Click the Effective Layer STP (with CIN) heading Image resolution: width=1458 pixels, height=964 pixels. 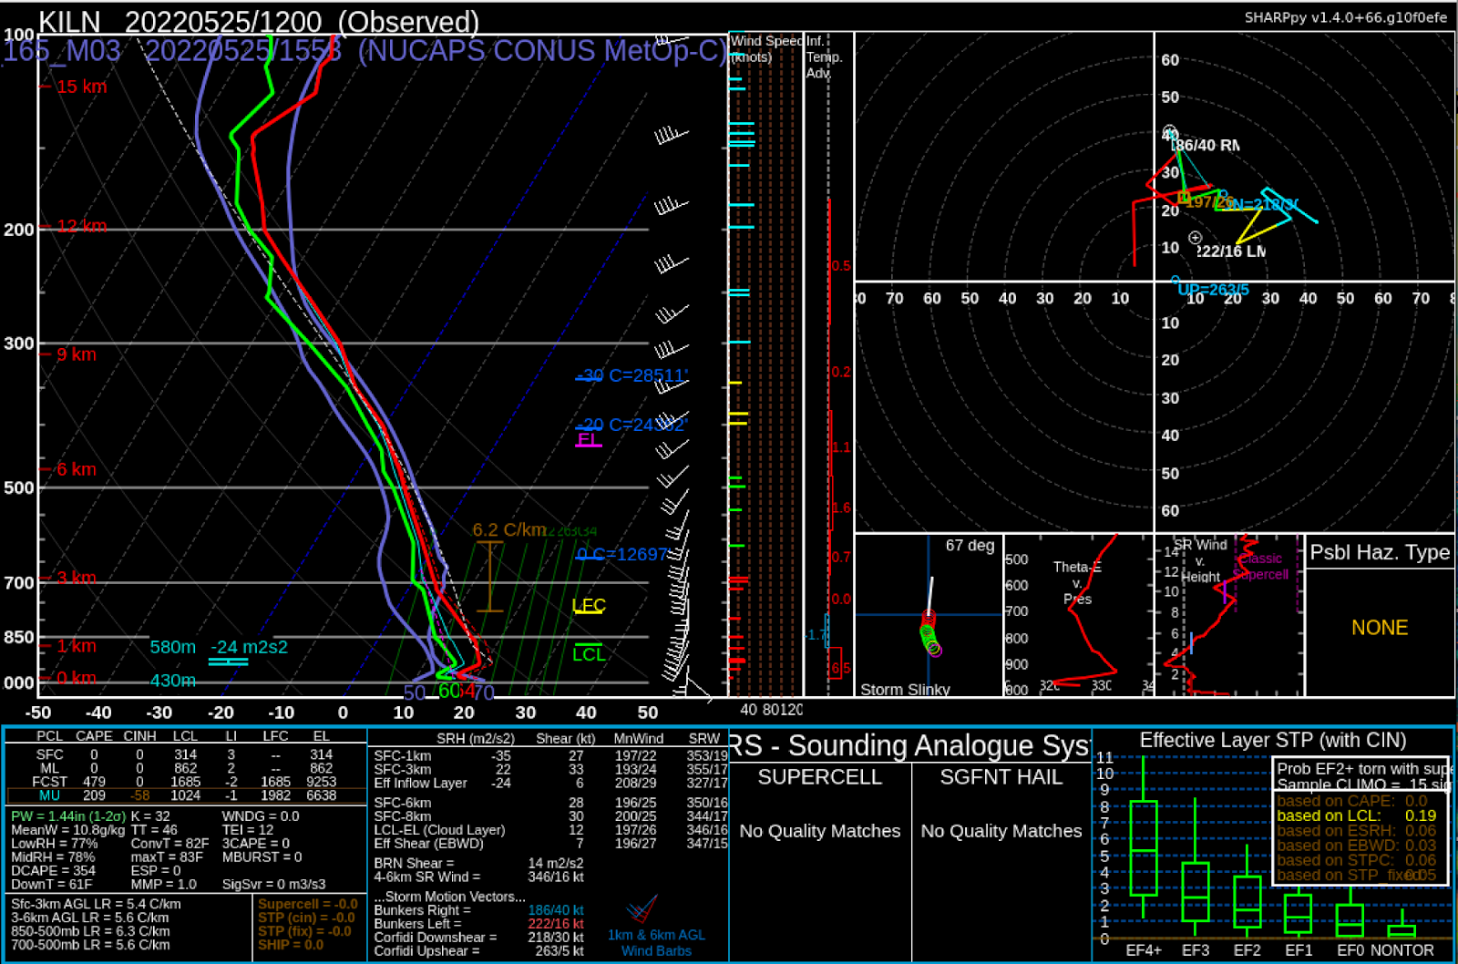coord(1273,741)
